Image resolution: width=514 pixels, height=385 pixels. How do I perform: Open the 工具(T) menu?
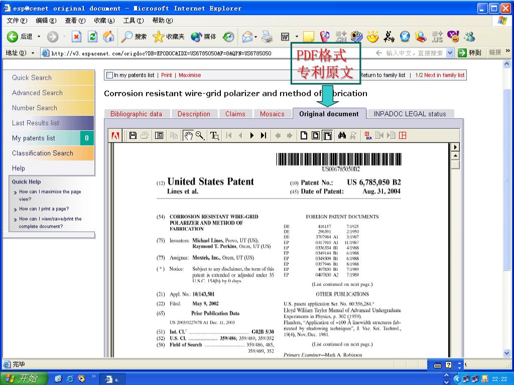[134, 21]
